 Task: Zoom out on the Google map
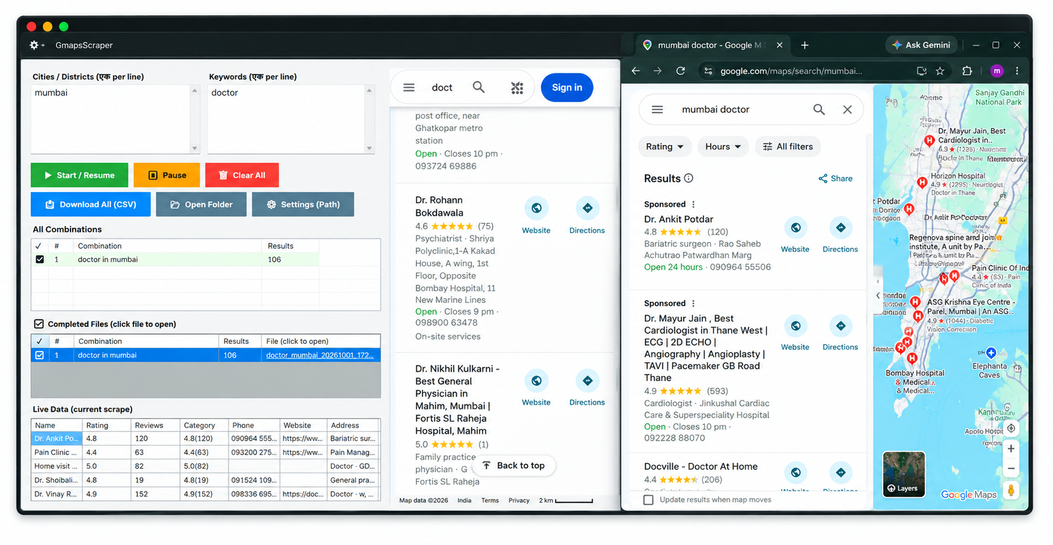tap(1011, 469)
